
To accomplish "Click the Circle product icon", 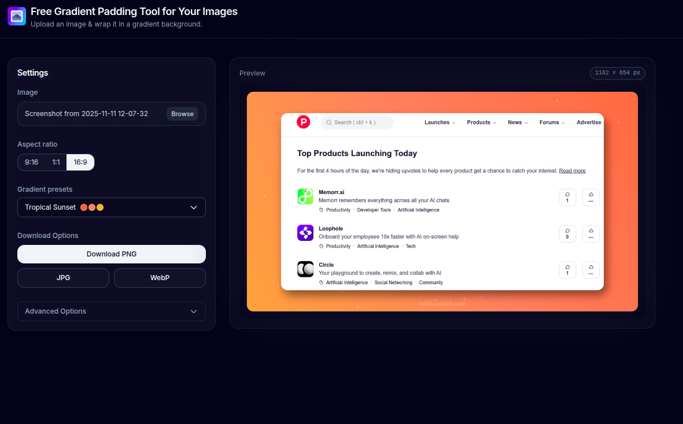I will [x=305, y=269].
